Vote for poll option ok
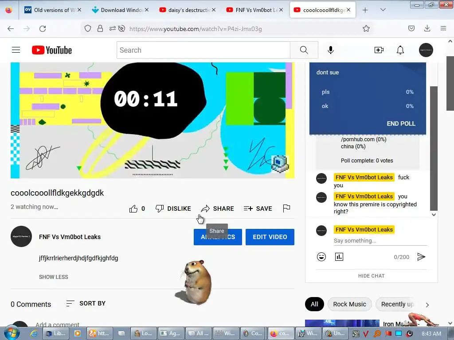 368,106
